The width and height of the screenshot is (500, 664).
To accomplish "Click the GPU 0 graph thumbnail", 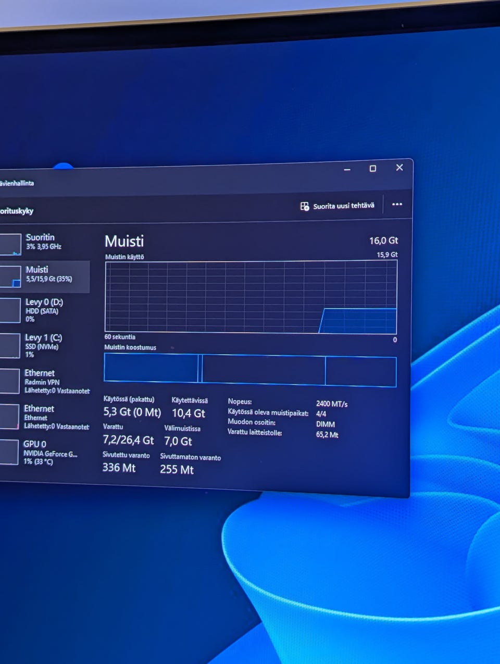I will click(9, 452).
